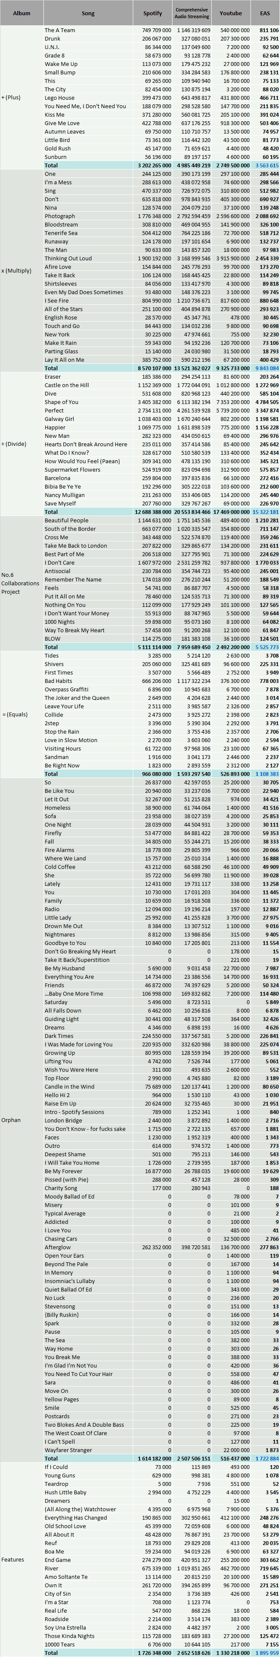Viewport: 280px width, 1657px height.
Task: Click the song name Visiting Hours
Action: (x=63, y=748)
